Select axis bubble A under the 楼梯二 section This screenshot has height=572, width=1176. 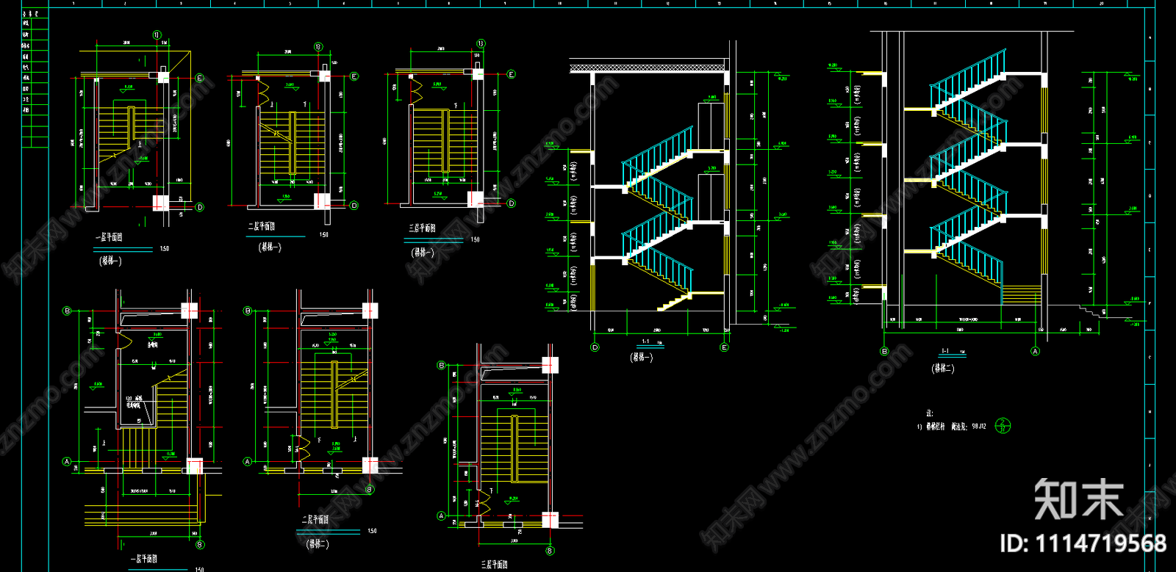[1036, 351]
